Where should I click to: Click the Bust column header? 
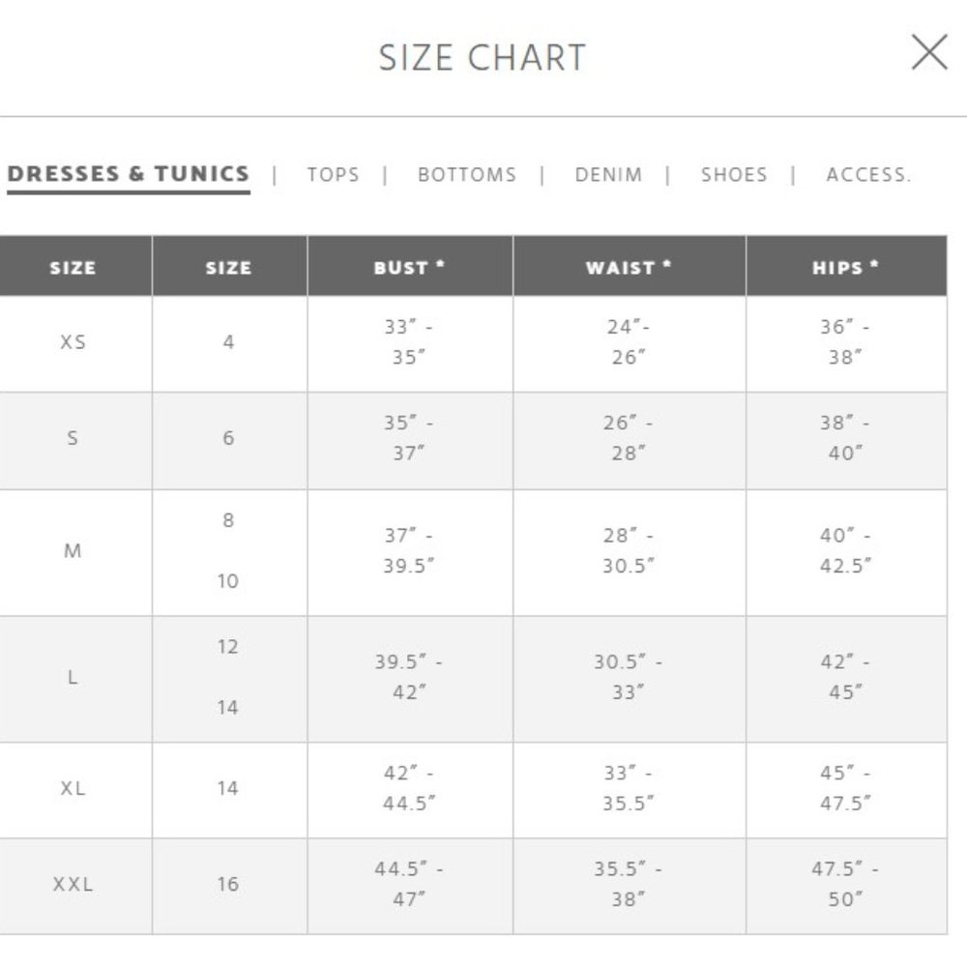[410, 266]
